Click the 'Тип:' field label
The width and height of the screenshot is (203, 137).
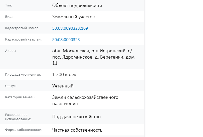point(9,5)
